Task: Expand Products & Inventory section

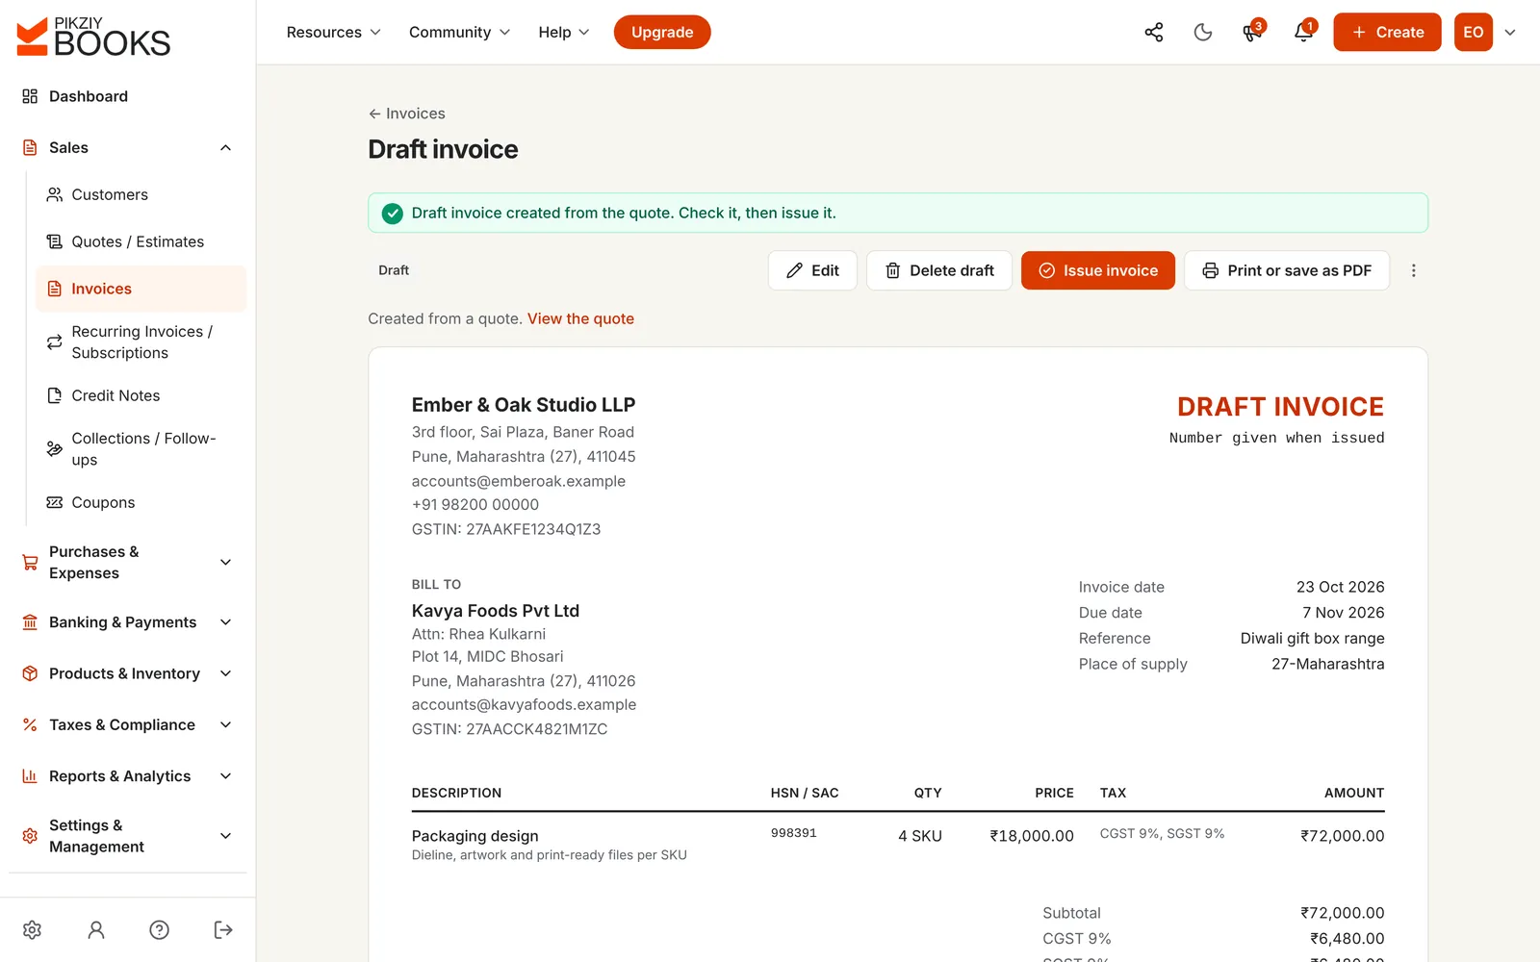Action: click(x=127, y=673)
